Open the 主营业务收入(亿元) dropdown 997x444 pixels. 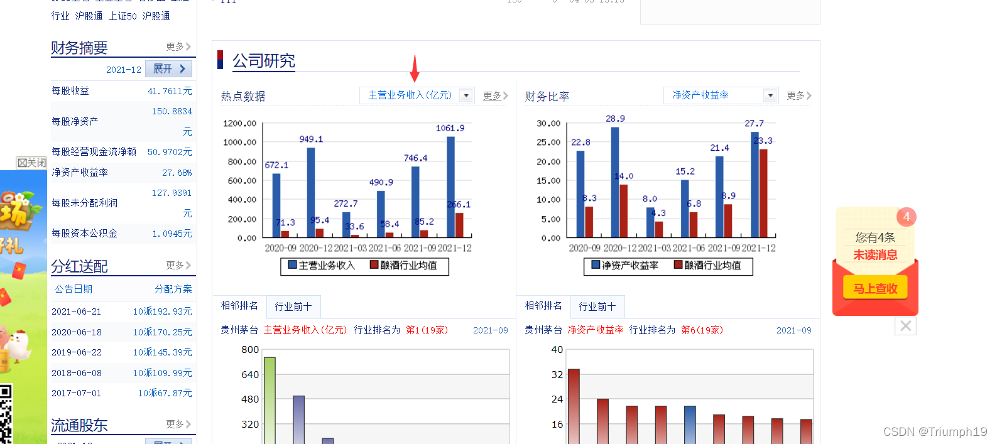click(x=417, y=95)
